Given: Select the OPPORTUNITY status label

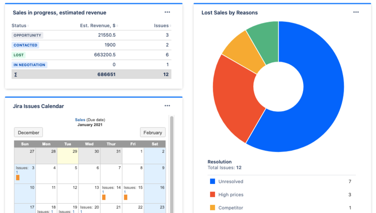Looking at the screenshot, I should point(27,35).
